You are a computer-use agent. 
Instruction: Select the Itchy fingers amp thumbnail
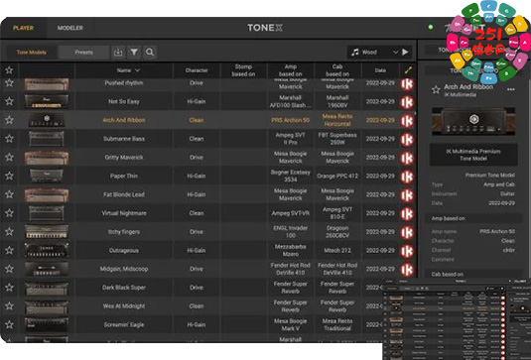pos(47,232)
